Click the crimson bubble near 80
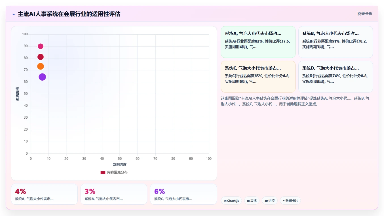The height and width of the screenshot is (216, 384). tap(41, 57)
